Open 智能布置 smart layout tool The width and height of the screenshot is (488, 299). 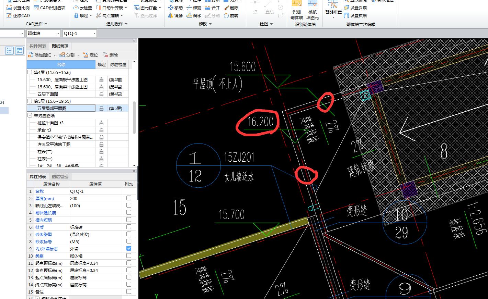point(333,9)
